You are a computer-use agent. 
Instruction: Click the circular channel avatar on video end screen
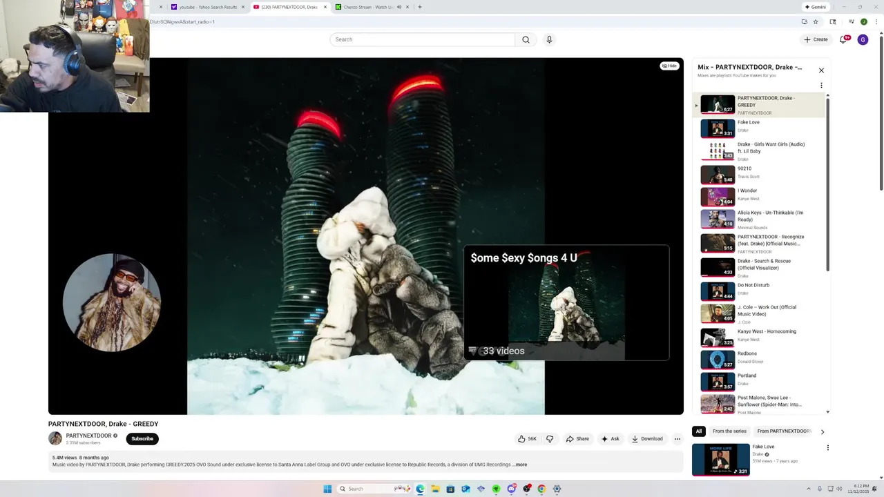[112, 302]
